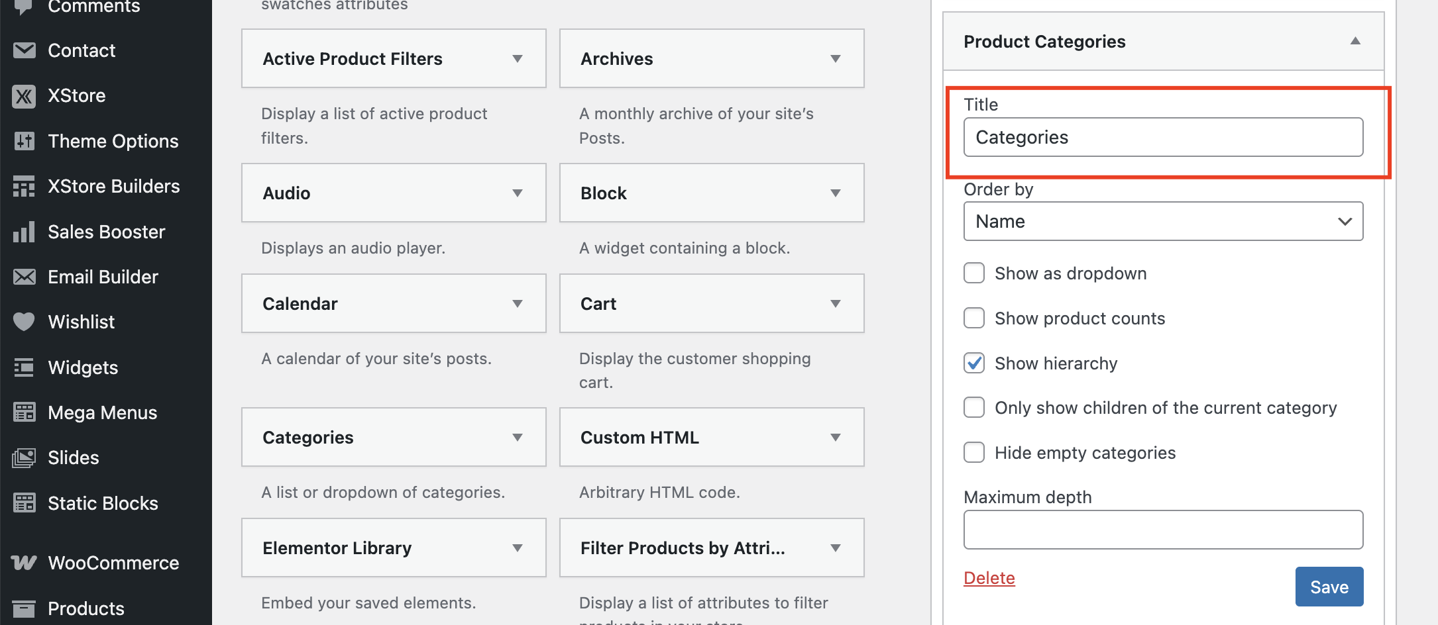Click the Slides images icon

24,457
